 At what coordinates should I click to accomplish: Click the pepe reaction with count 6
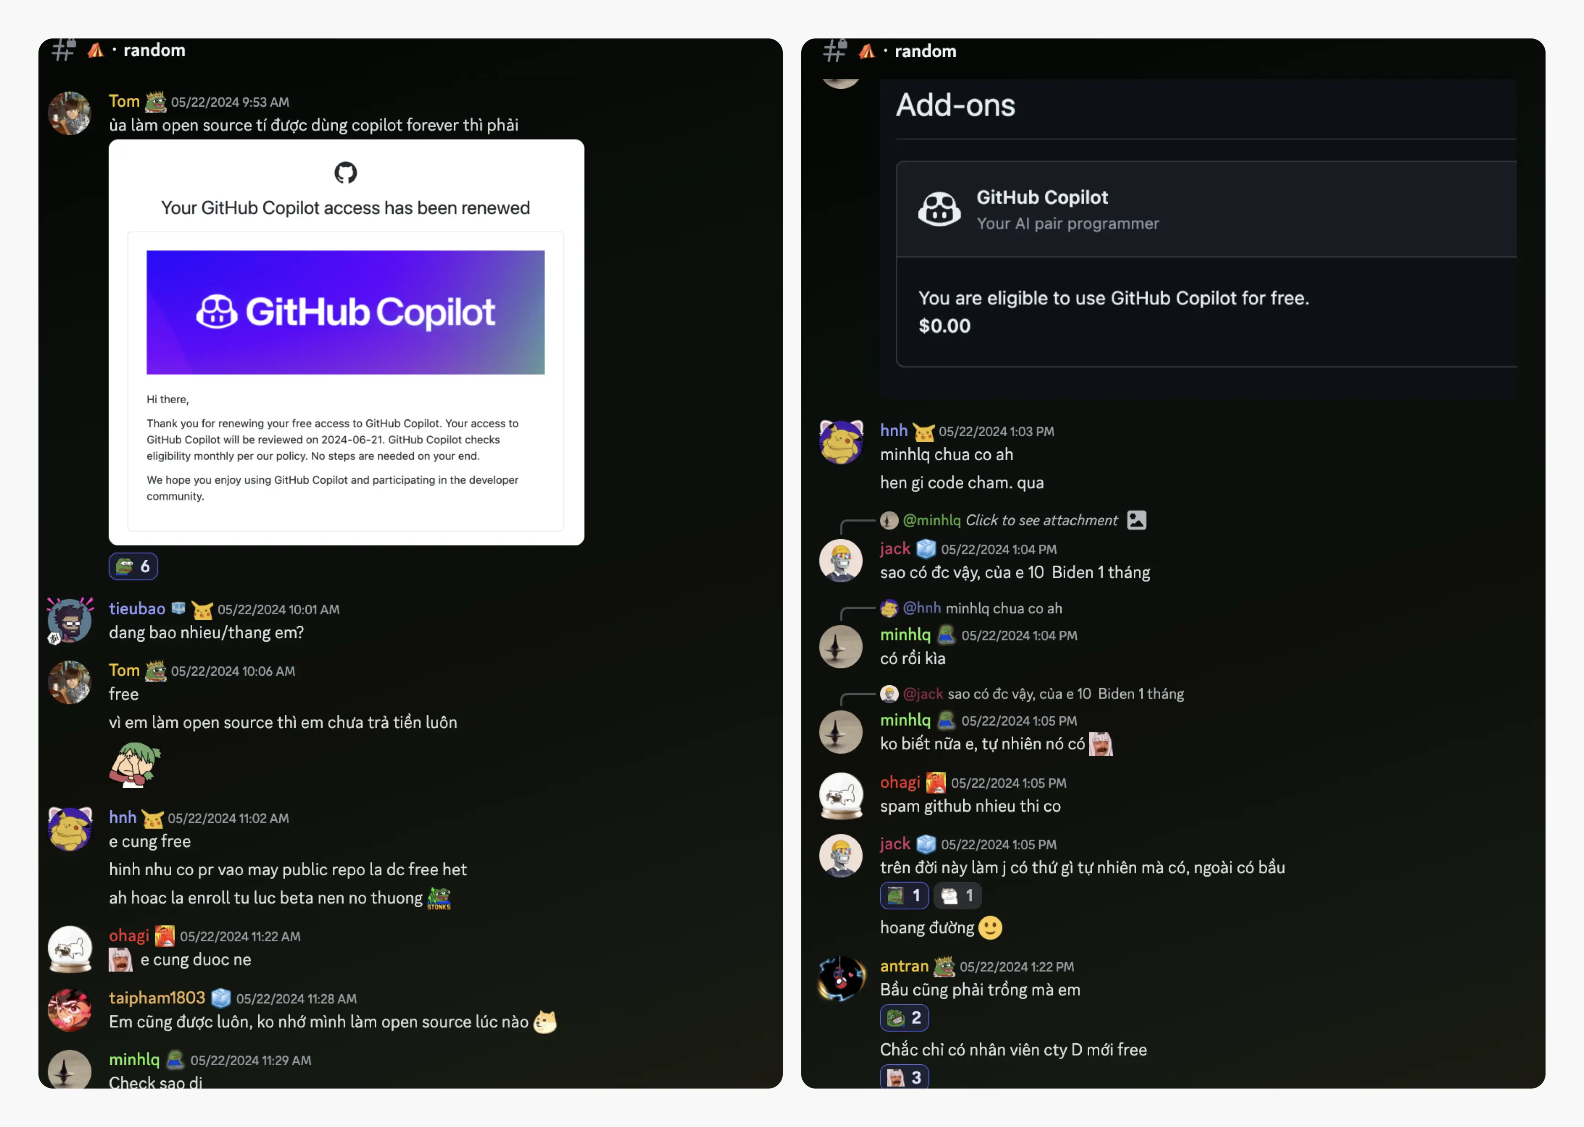click(x=133, y=566)
